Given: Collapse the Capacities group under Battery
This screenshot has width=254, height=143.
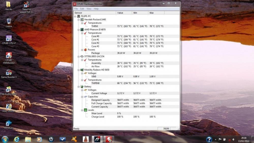Looking at the screenshot, I should pyautogui.click(x=82, y=97).
